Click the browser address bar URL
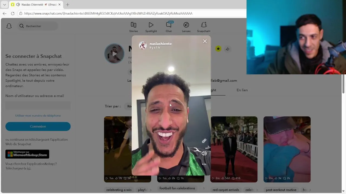The height and width of the screenshot is (194, 346). 108,13
